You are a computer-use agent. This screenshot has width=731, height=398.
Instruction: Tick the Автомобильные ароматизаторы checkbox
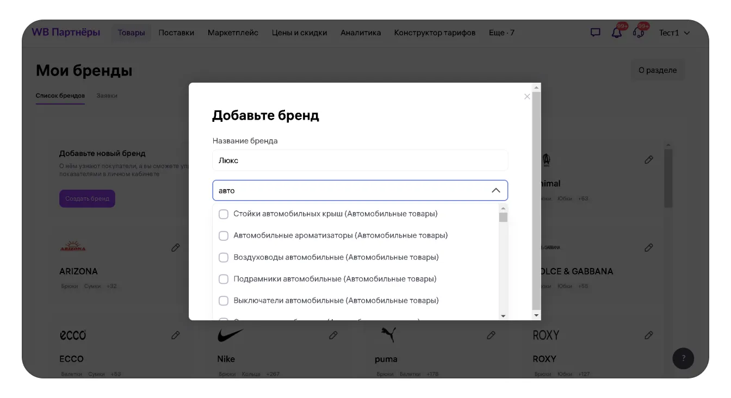[x=224, y=236]
